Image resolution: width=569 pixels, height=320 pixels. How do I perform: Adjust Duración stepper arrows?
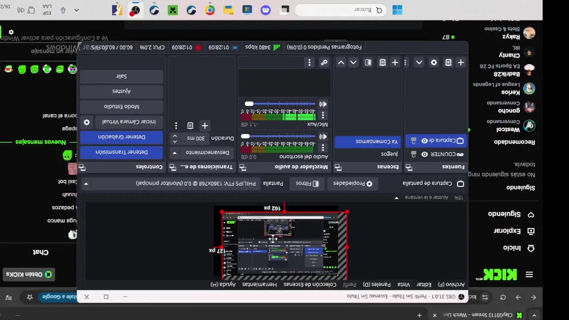175,139
